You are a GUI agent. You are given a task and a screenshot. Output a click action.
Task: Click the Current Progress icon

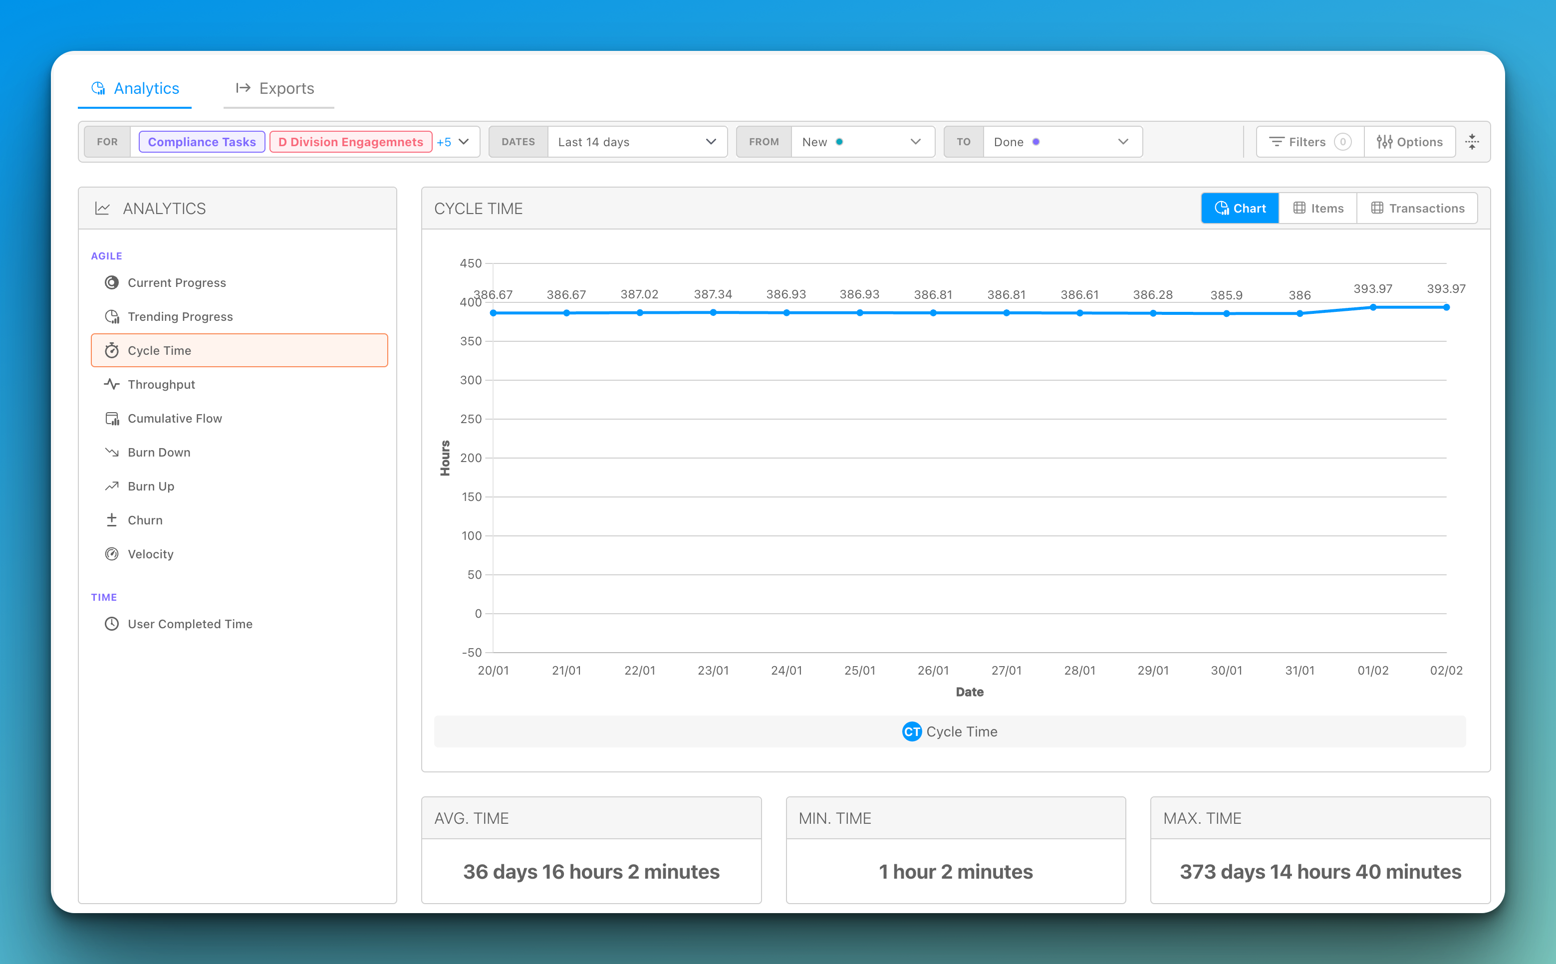click(112, 282)
